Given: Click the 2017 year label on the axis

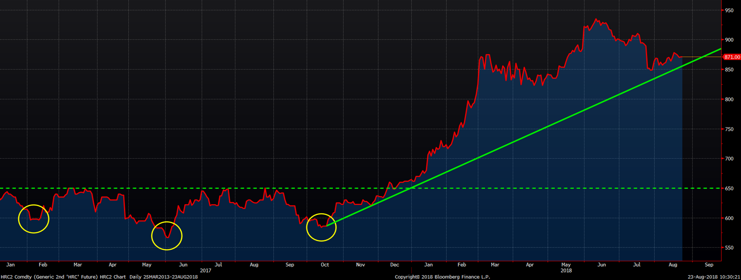Looking at the screenshot, I should click(x=206, y=271).
